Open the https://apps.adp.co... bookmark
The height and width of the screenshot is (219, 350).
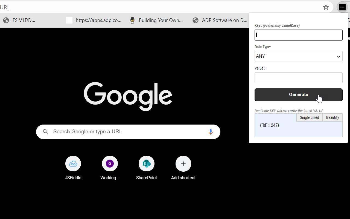pyautogui.click(x=94, y=20)
